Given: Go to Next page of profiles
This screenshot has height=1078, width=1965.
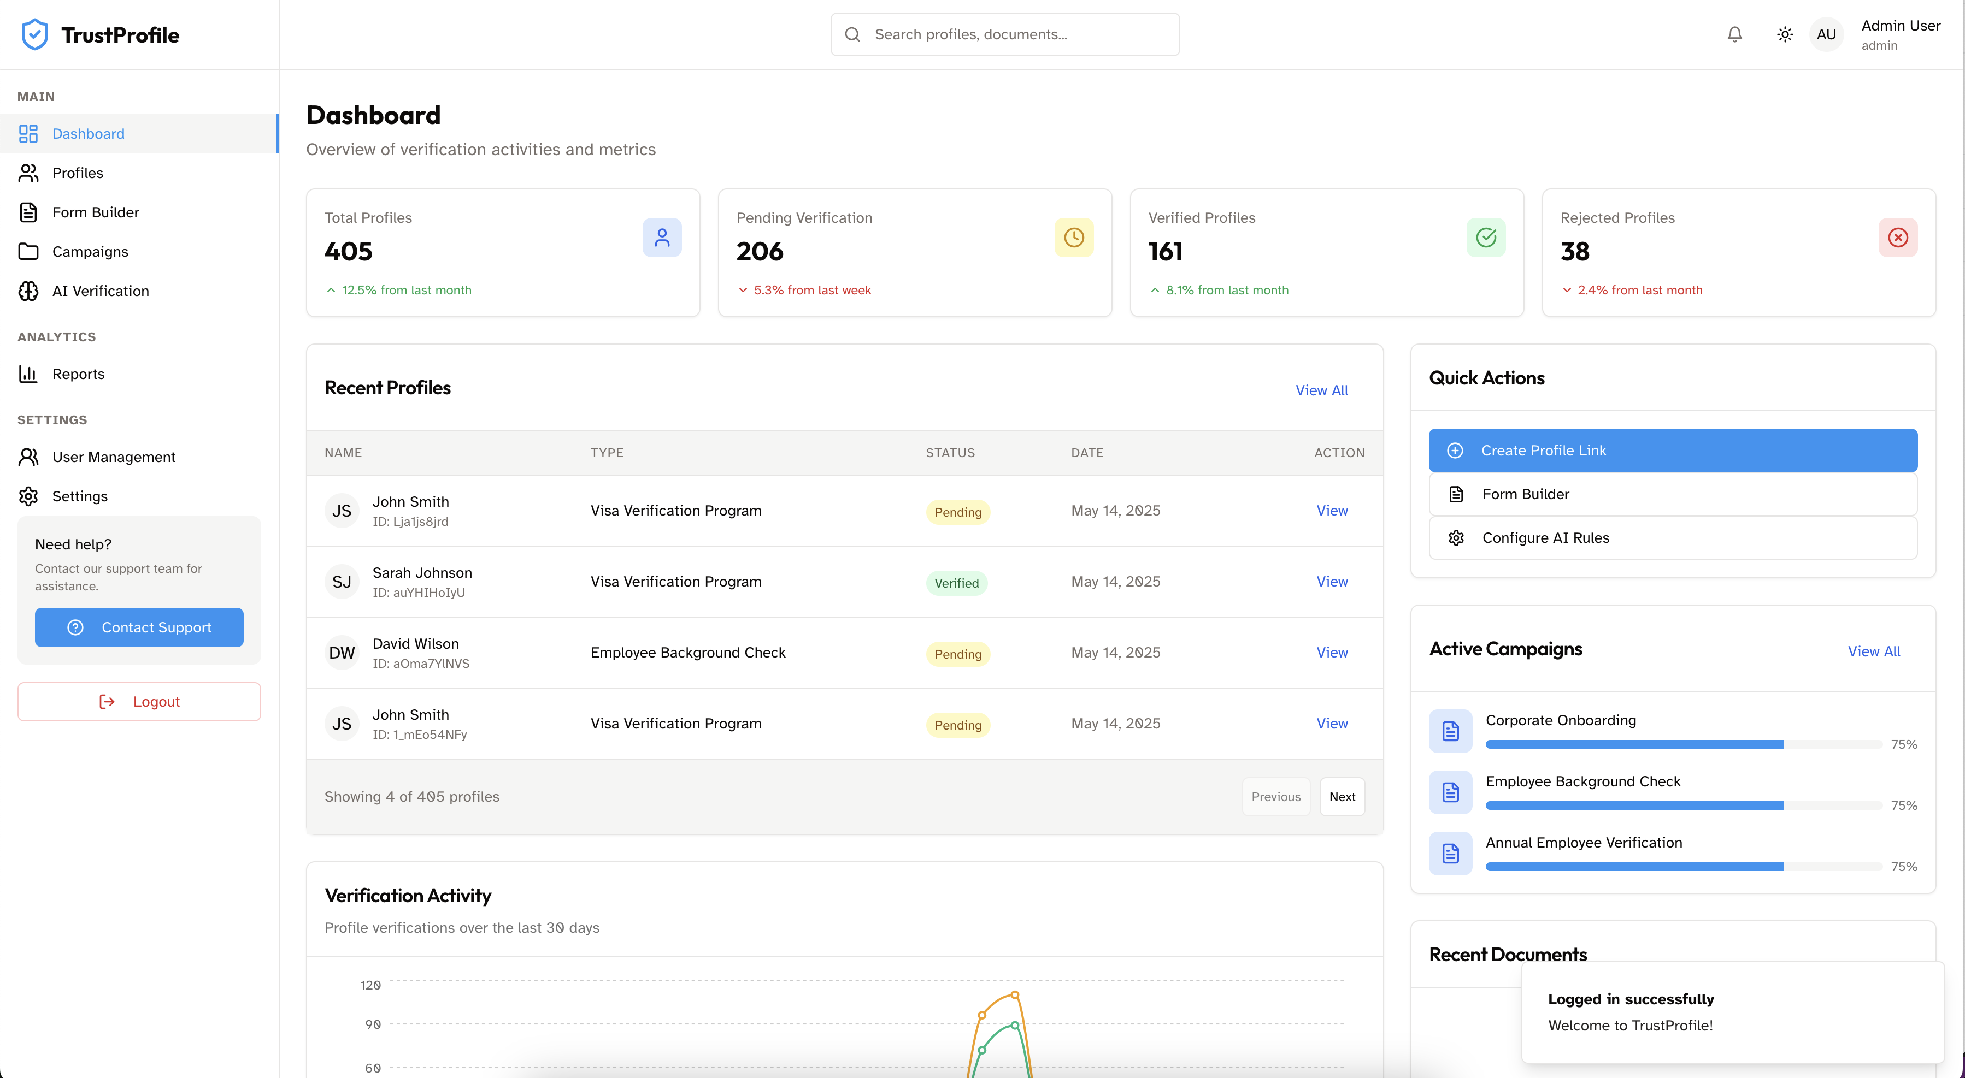Looking at the screenshot, I should pos(1342,797).
